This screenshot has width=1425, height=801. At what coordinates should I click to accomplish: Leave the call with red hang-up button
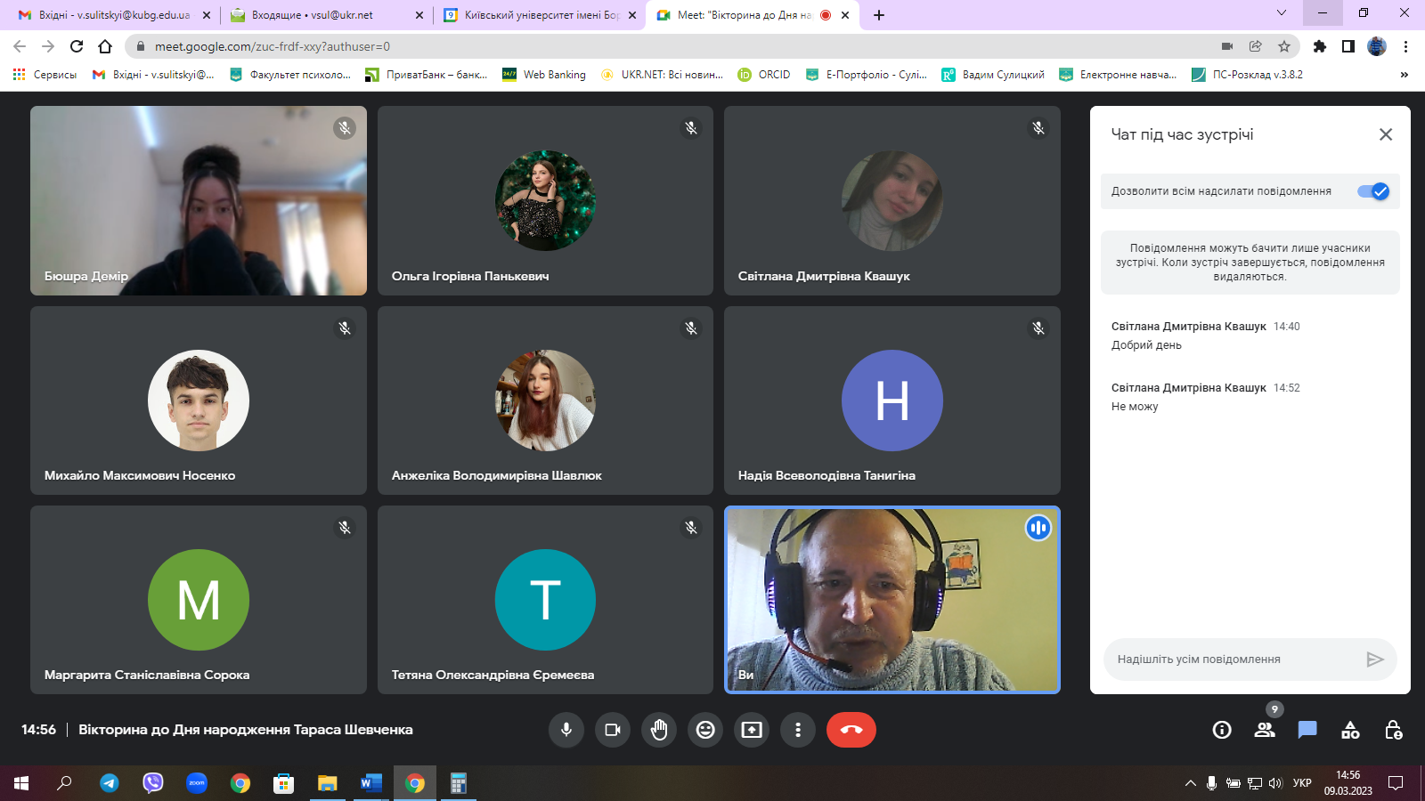[x=851, y=730]
